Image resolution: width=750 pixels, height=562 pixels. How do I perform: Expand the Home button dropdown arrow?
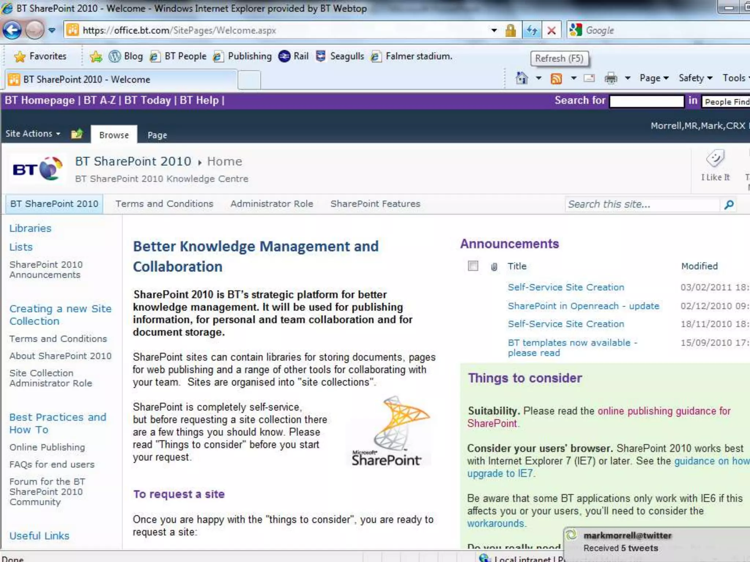539,78
